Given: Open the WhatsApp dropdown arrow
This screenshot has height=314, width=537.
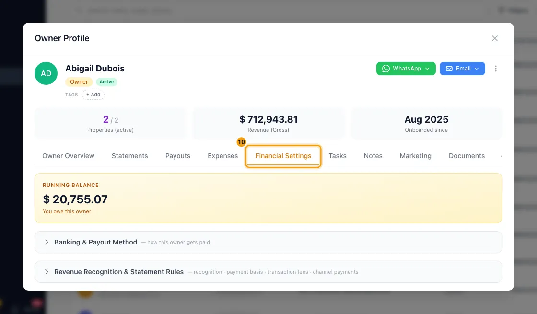Looking at the screenshot, I should 427,69.
